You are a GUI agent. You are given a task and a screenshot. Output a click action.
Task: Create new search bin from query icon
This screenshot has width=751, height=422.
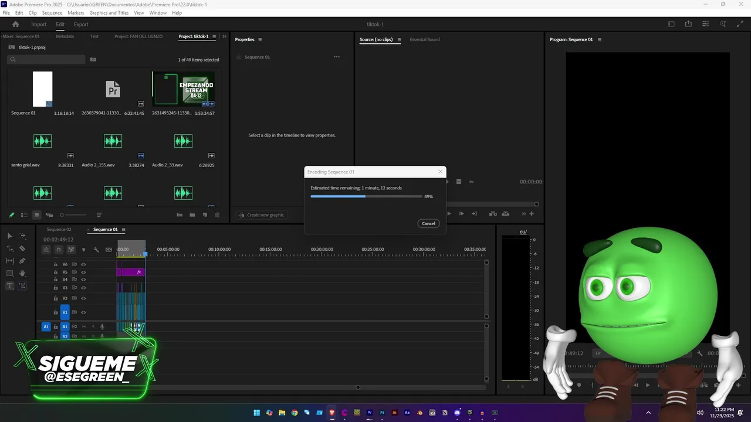(93, 59)
